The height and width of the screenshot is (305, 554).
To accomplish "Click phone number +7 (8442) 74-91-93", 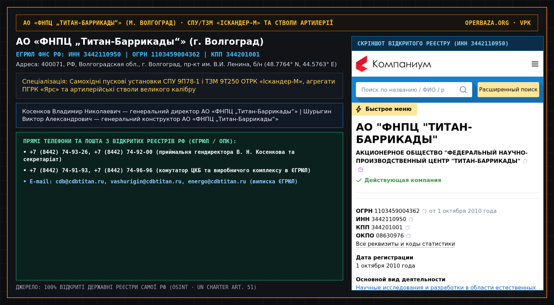I will click(59, 171).
